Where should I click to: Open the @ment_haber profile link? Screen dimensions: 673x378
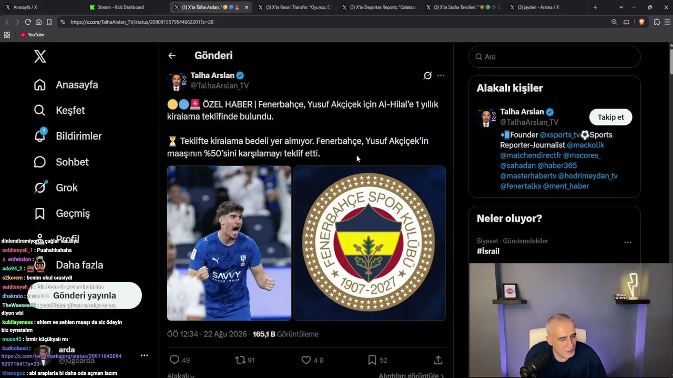[566, 186]
